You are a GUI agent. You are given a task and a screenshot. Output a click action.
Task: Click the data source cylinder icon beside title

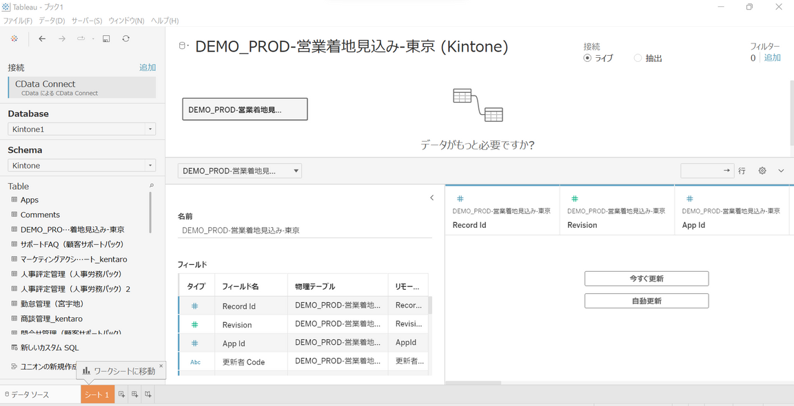tap(182, 47)
